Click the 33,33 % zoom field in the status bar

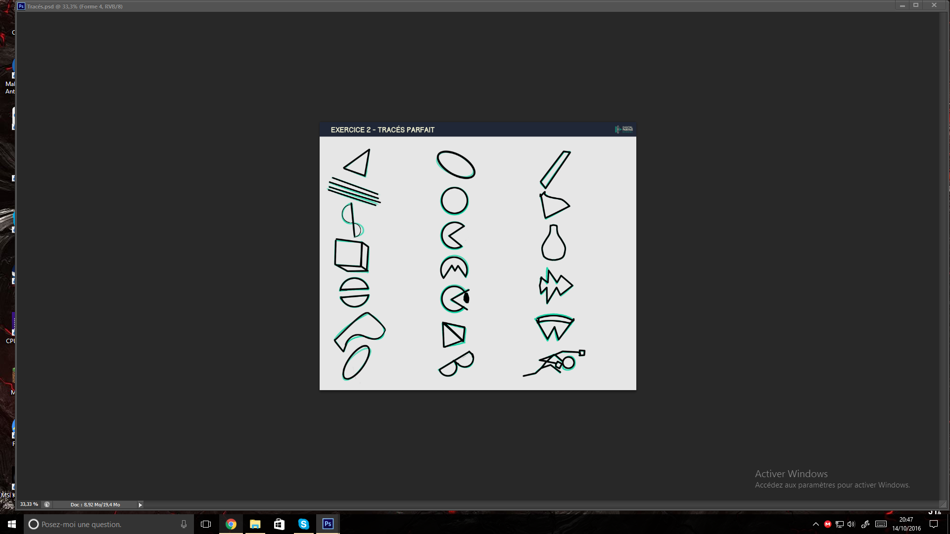[29, 504]
